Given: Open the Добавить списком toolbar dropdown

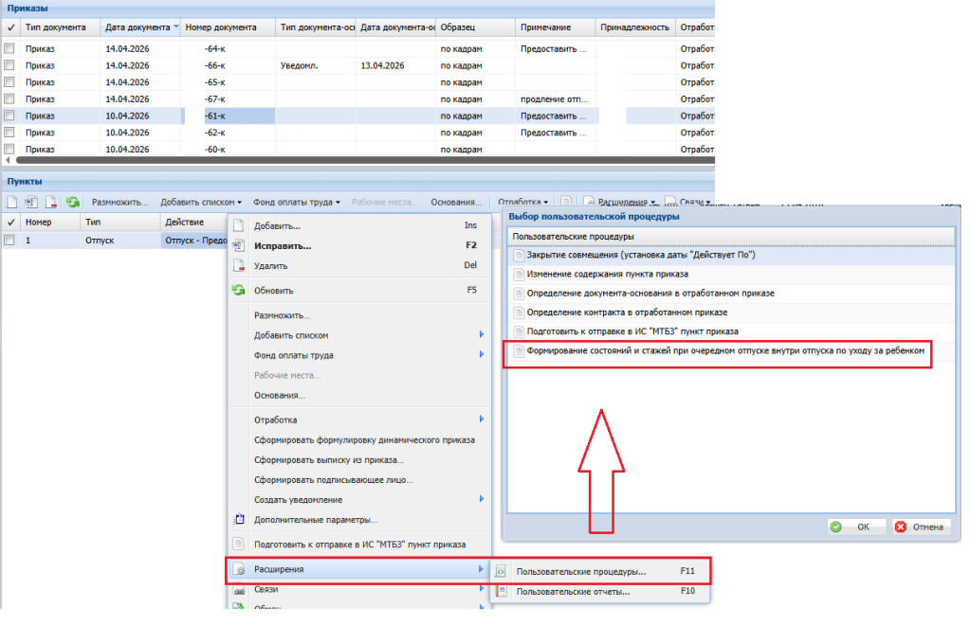Looking at the screenshot, I should pos(201,202).
